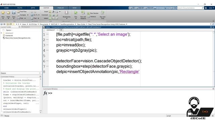Click the Comment lines icon
This screenshot has width=215, height=120.
coord(50,15)
